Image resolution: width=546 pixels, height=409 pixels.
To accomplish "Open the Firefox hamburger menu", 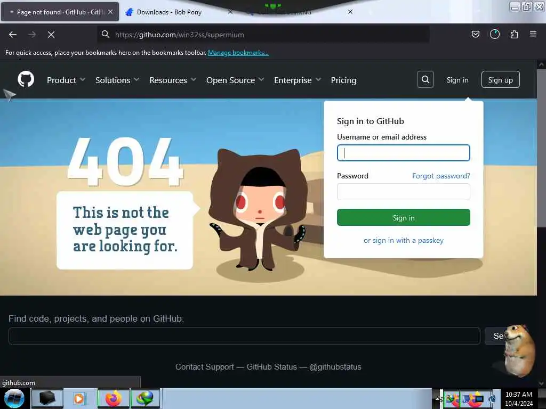I will pyautogui.click(x=533, y=34).
